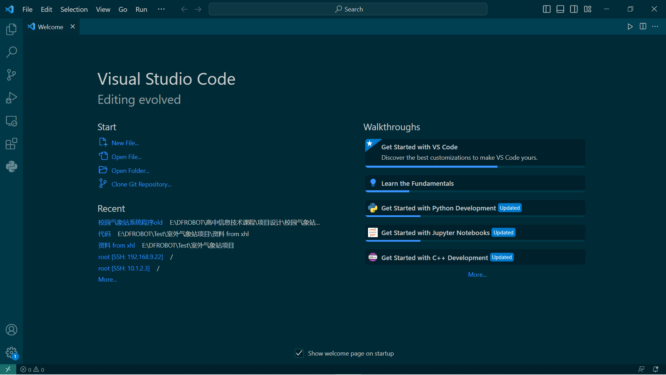Select the Python icon in activity bar
Image resolution: width=666 pixels, height=375 pixels.
click(11, 166)
